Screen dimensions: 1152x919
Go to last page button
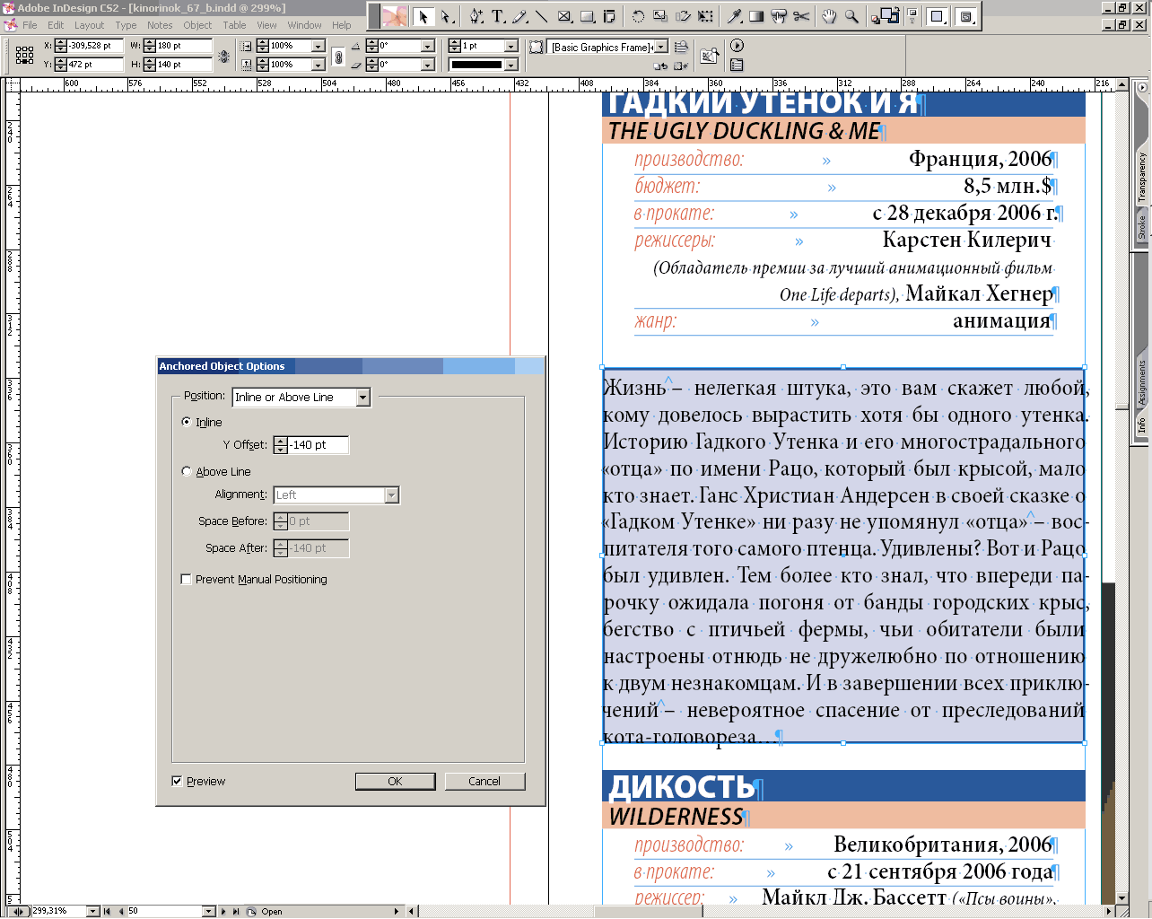[x=237, y=911]
